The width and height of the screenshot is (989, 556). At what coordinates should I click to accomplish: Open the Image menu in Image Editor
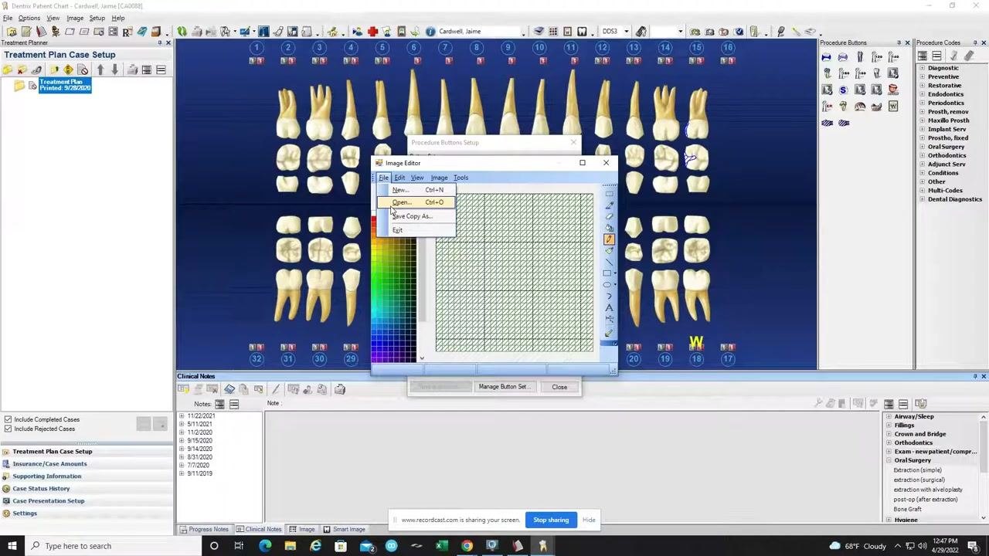pos(439,178)
